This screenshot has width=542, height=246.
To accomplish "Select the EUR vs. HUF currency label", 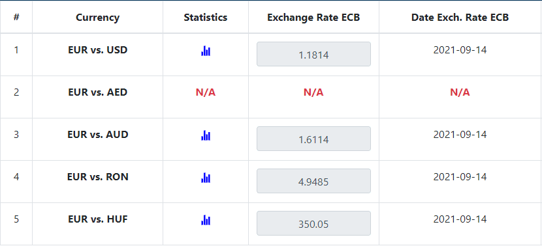I will [x=98, y=219].
